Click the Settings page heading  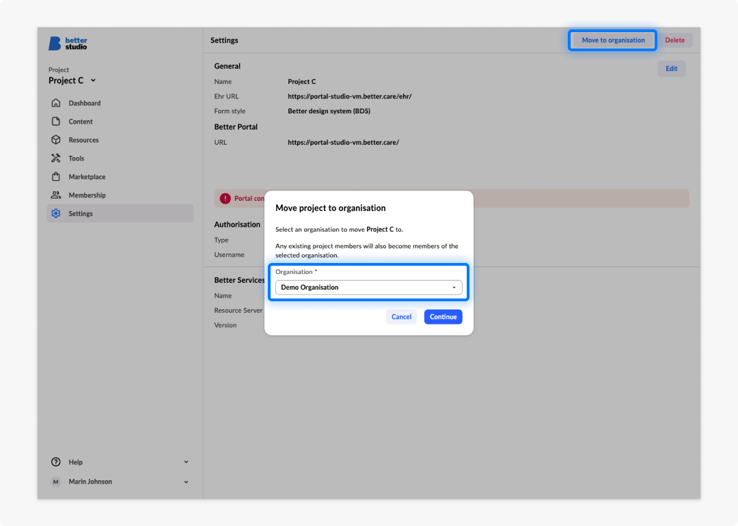224,40
